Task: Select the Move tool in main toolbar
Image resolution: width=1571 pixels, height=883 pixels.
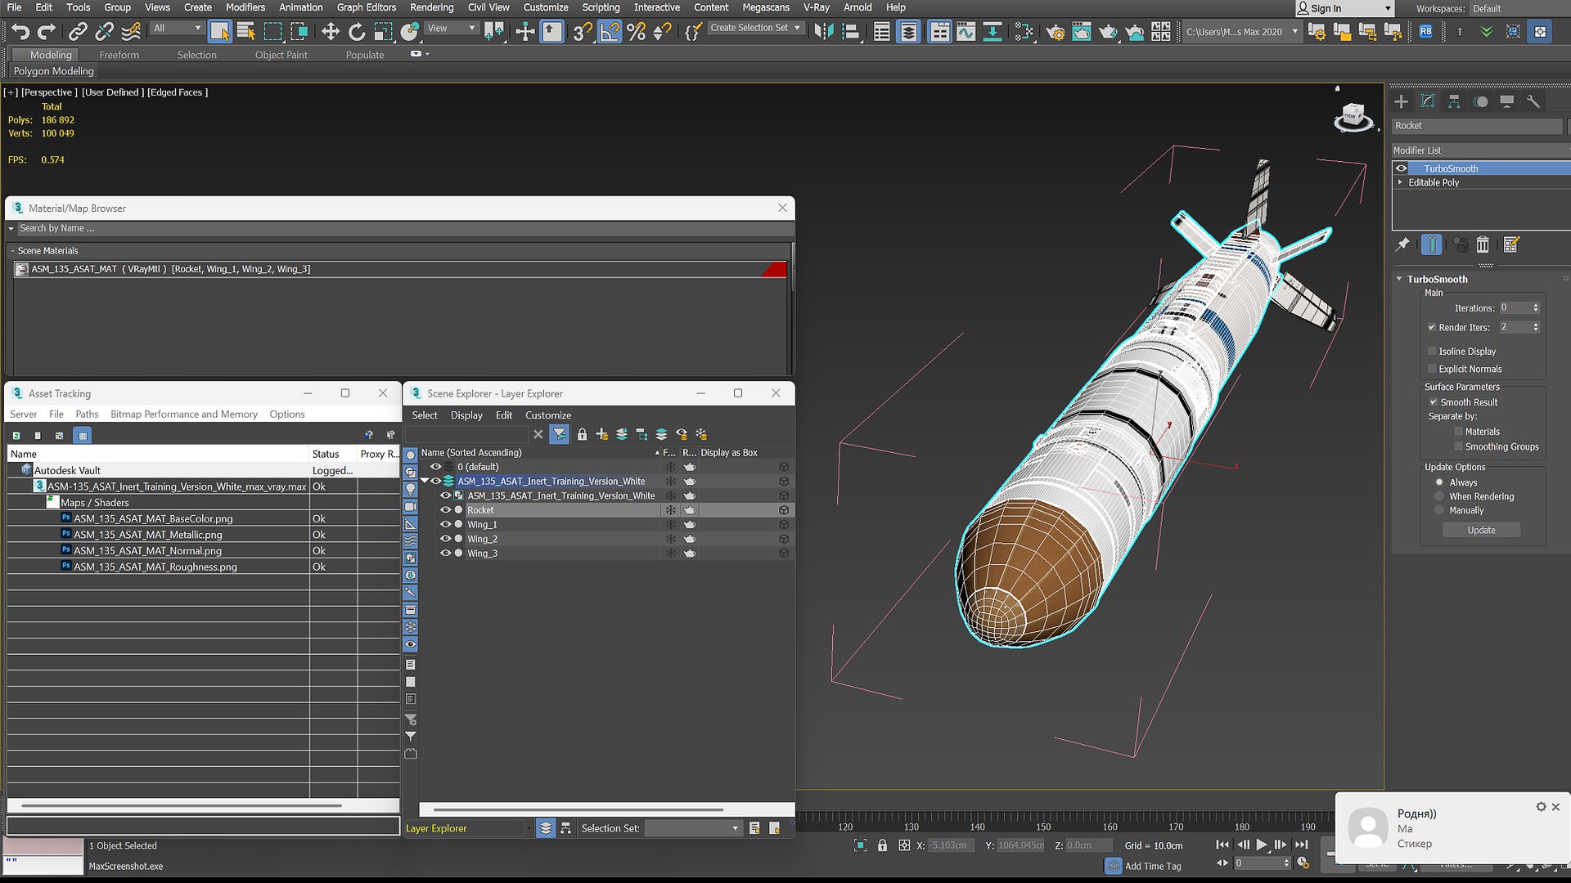Action: point(330,32)
